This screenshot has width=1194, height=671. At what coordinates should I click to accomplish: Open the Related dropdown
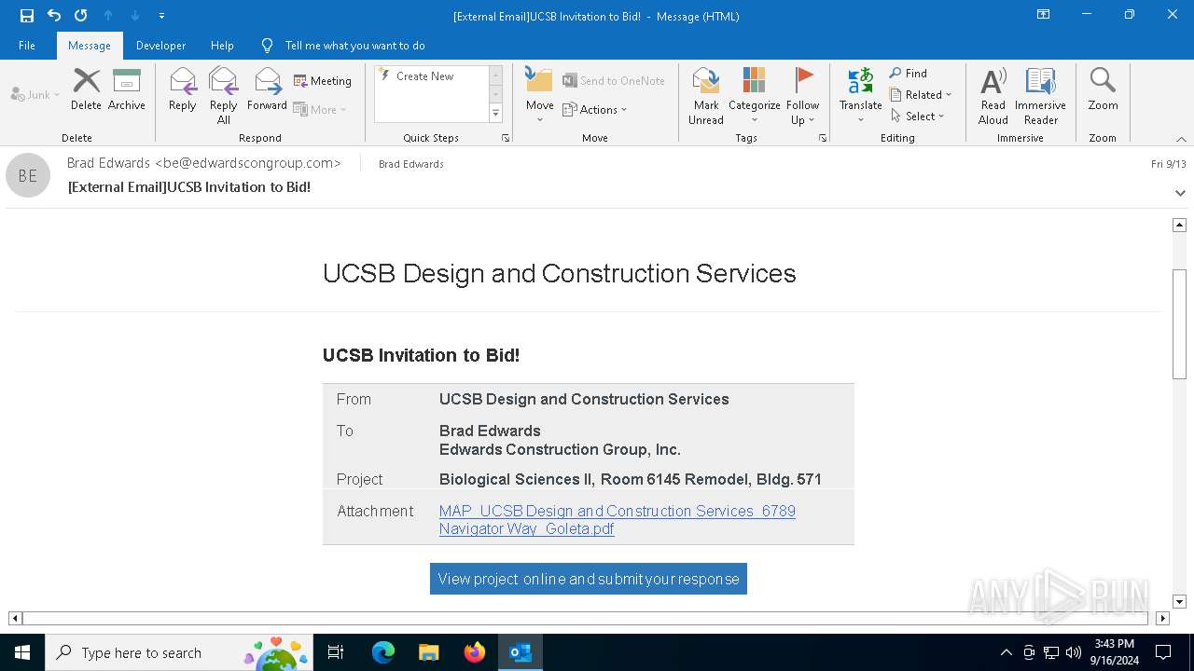click(x=921, y=95)
